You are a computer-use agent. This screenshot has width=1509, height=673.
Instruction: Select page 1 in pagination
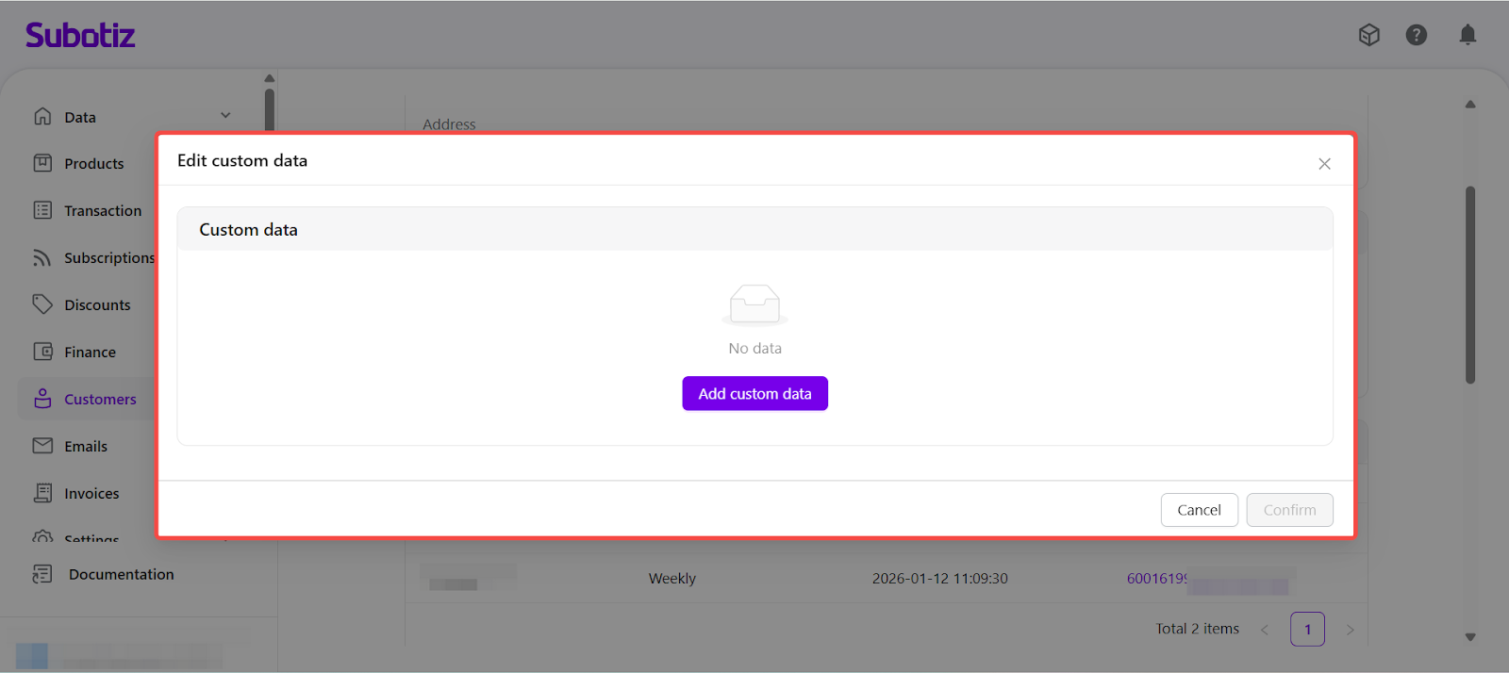tap(1307, 630)
